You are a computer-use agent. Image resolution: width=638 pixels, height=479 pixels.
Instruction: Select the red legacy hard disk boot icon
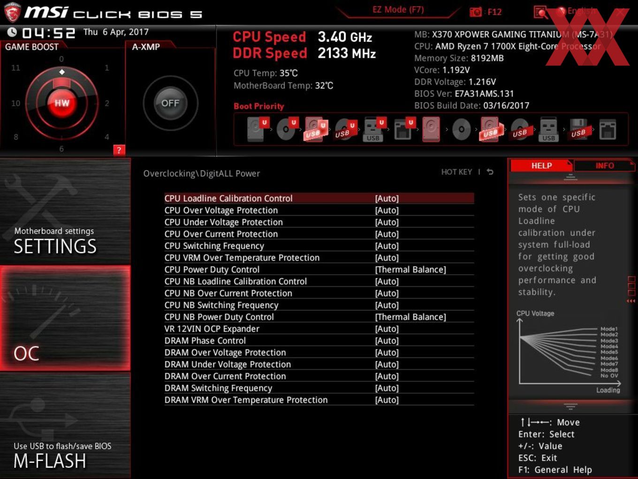[x=431, y=129]
